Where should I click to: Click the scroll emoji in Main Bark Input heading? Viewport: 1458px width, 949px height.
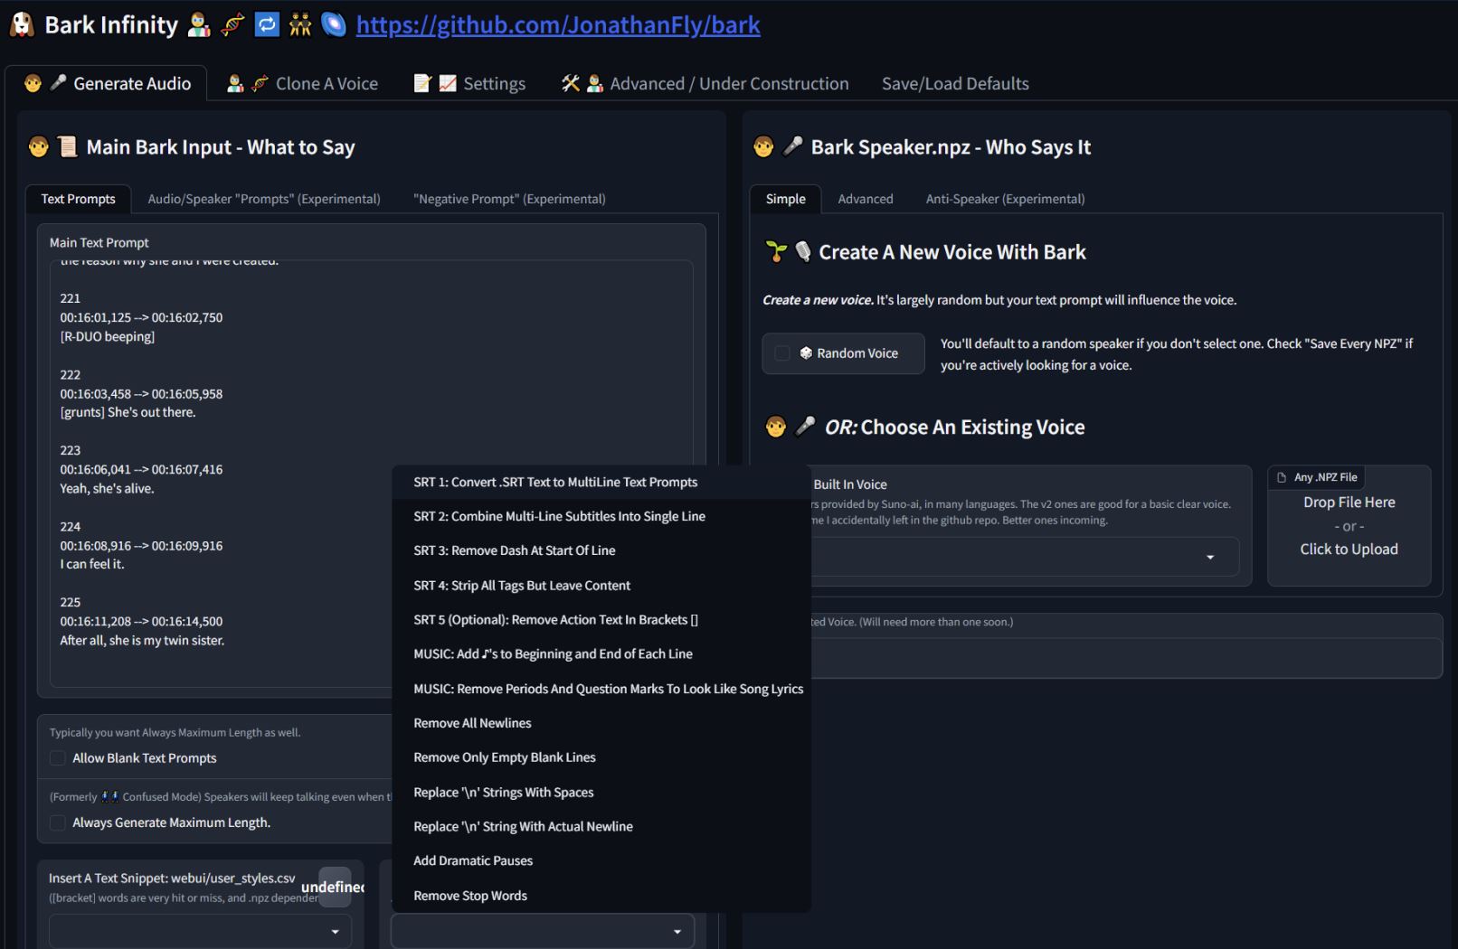(68, 147)
